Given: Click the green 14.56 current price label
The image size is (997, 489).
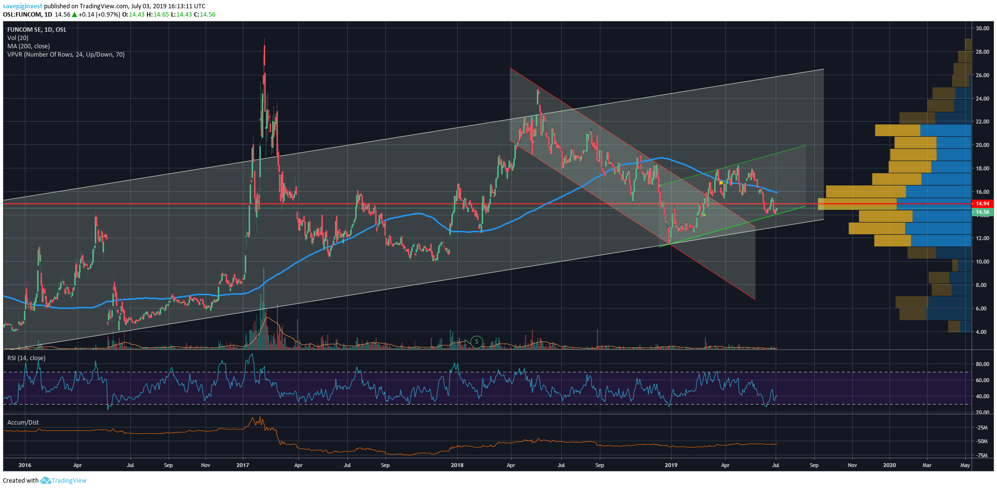Looking at the screenshot, I should 982,212.
